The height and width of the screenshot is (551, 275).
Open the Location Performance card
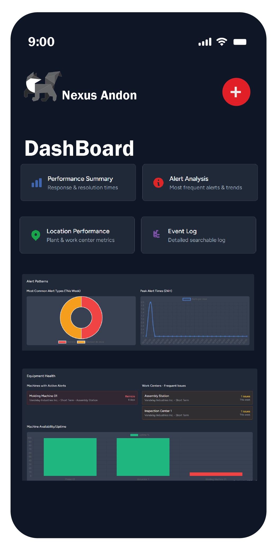(77, 235)
